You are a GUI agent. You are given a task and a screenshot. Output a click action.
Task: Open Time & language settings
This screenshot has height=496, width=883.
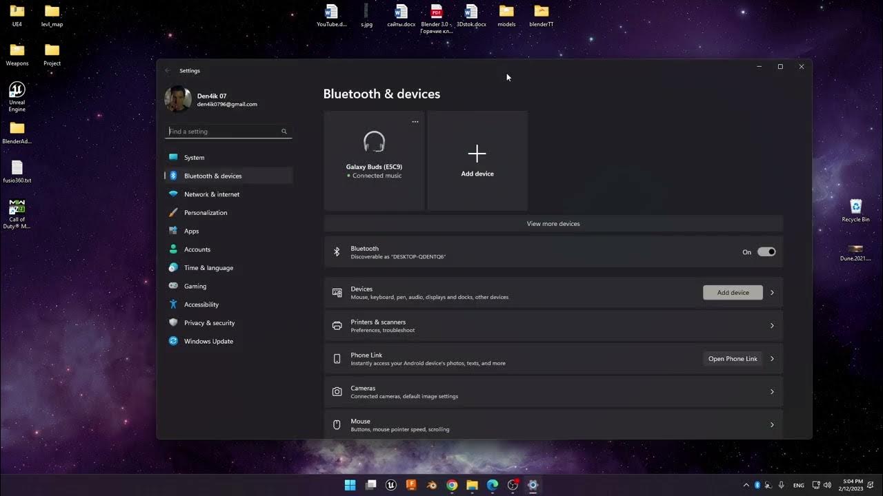point(228,267)
